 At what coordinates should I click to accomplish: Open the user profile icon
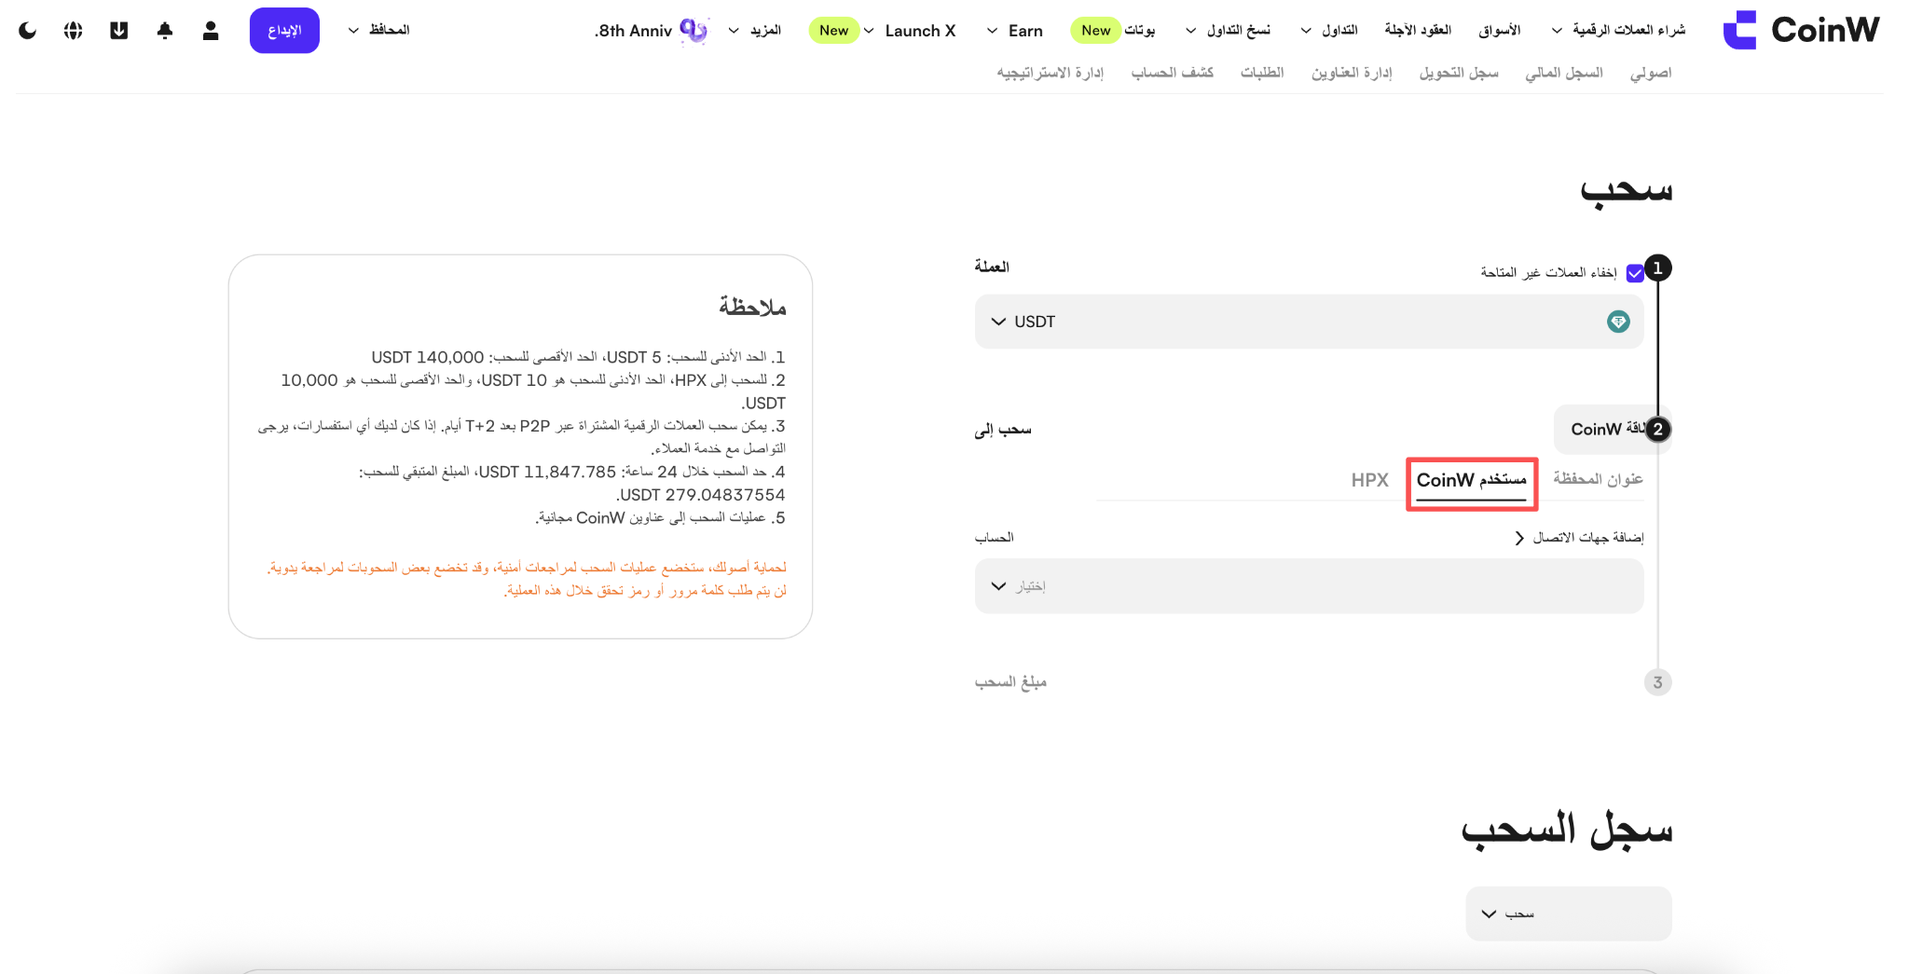[211, 31]
